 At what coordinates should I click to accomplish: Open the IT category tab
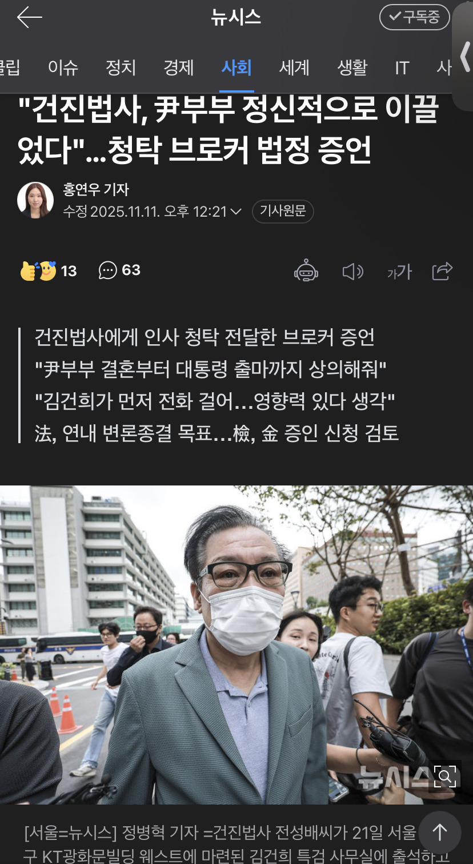coord(402,68)
